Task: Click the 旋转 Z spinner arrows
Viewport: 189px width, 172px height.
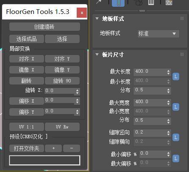Action: [x=77, y=92]
